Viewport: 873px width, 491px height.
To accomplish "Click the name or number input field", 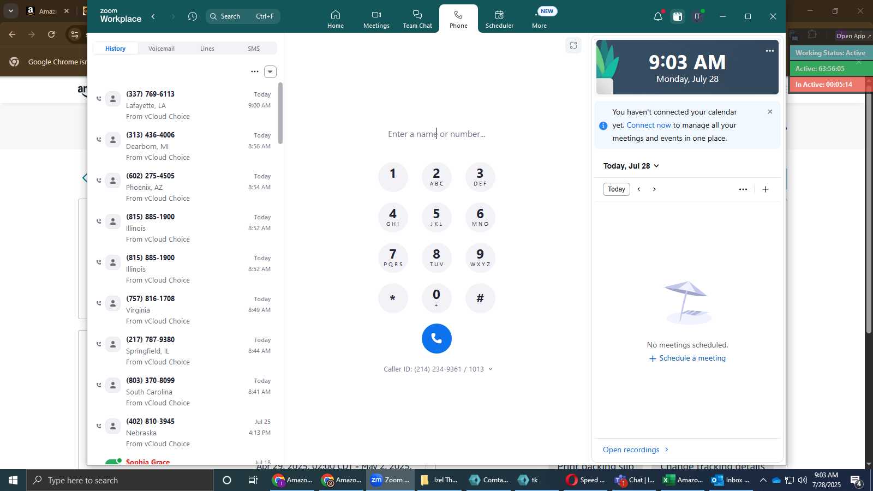I will pyautogui.click(x=436, y=134).
